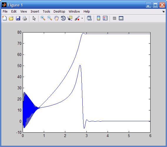Image resolution: width=167 pixels, height=147 pixels.
Task: Open the Desktop menu
Action: 59,11
